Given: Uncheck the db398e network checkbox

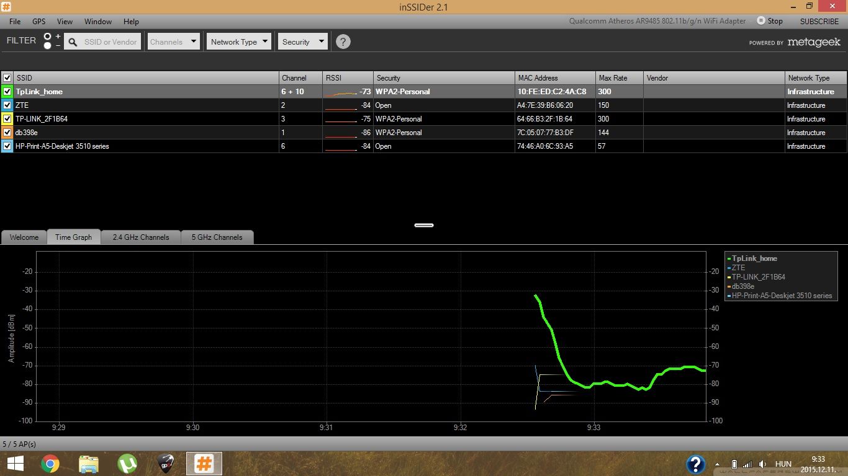Looking at the screenshot, I should pyautogui.click(x=7, y=133).
